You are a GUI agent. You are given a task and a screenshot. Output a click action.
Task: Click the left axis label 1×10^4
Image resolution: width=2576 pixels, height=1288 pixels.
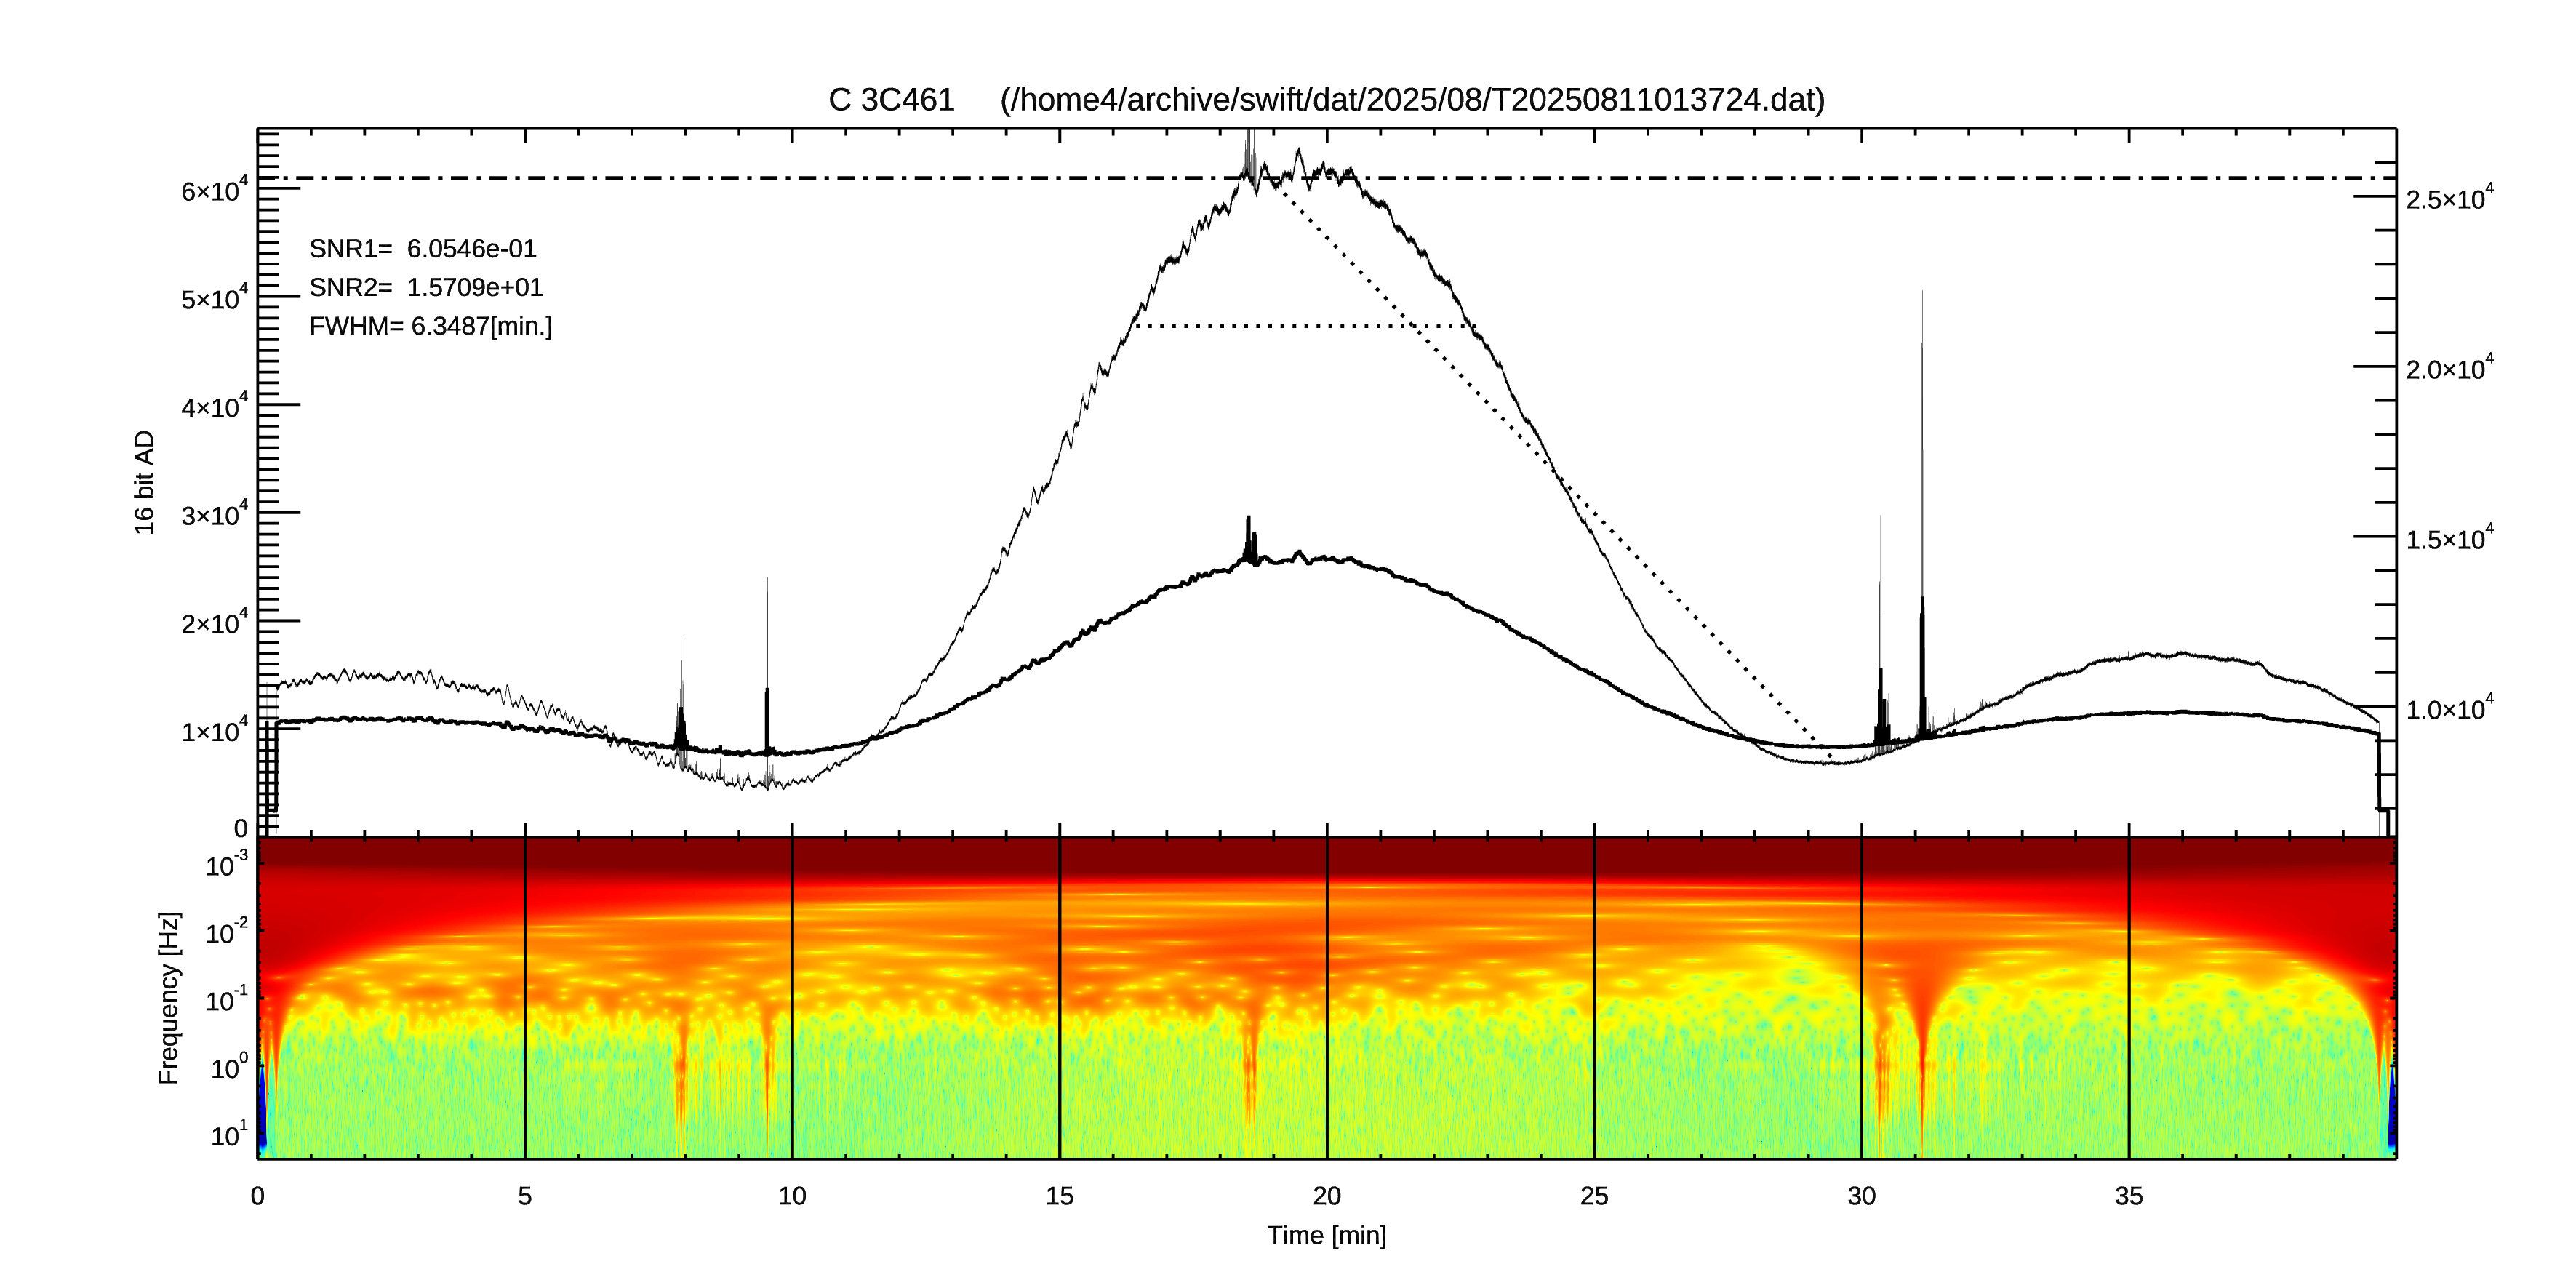tap(214, 730)
